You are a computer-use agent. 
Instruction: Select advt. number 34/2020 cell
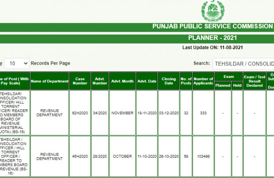[x=100, y=113]
